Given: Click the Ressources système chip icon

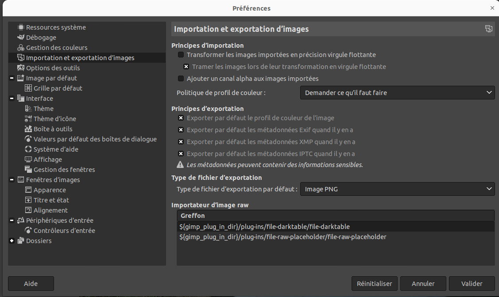Looking at the screenshot, I should pyautogui.click(x=21, y=27).
